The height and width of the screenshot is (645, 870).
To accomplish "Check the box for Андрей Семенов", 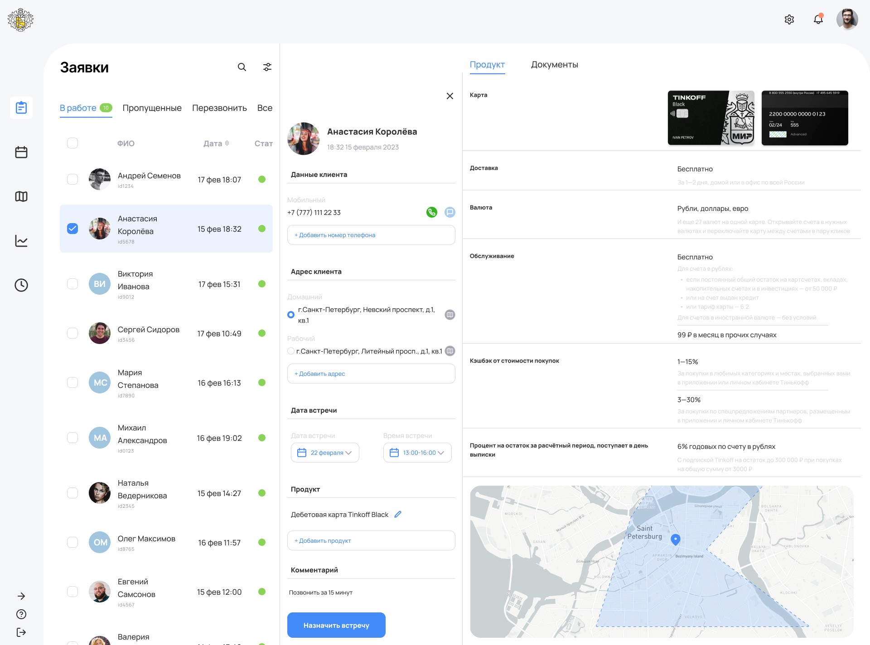I will point(72,179).
